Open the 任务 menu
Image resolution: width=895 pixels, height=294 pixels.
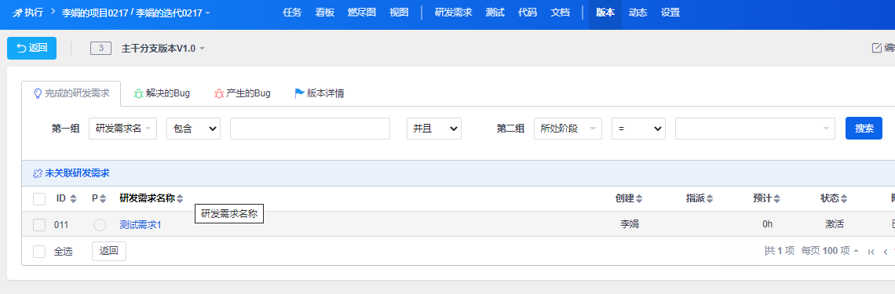pos(292,13)
